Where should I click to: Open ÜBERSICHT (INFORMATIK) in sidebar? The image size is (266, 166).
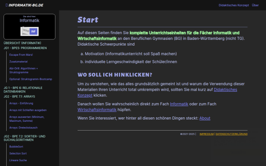pos(23,43)
